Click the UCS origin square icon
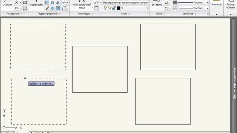 coord(4,128)
